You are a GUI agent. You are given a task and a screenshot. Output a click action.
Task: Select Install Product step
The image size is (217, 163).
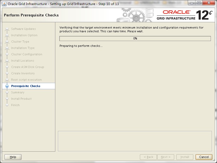point(21,99)
